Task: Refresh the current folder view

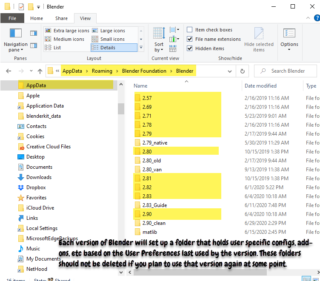Action: click(x=242, y=71)
